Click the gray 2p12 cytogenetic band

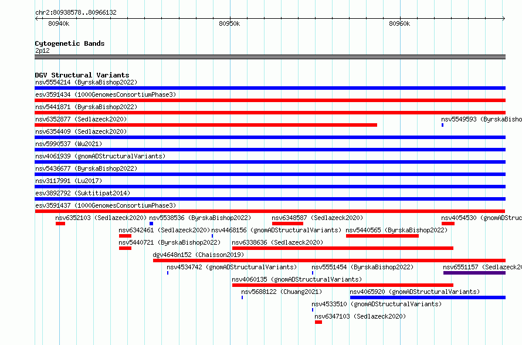point(270,57)
